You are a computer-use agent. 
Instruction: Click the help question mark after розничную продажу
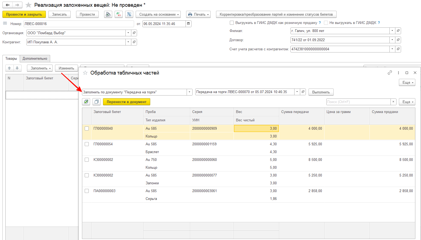click(x=320, y=23)
